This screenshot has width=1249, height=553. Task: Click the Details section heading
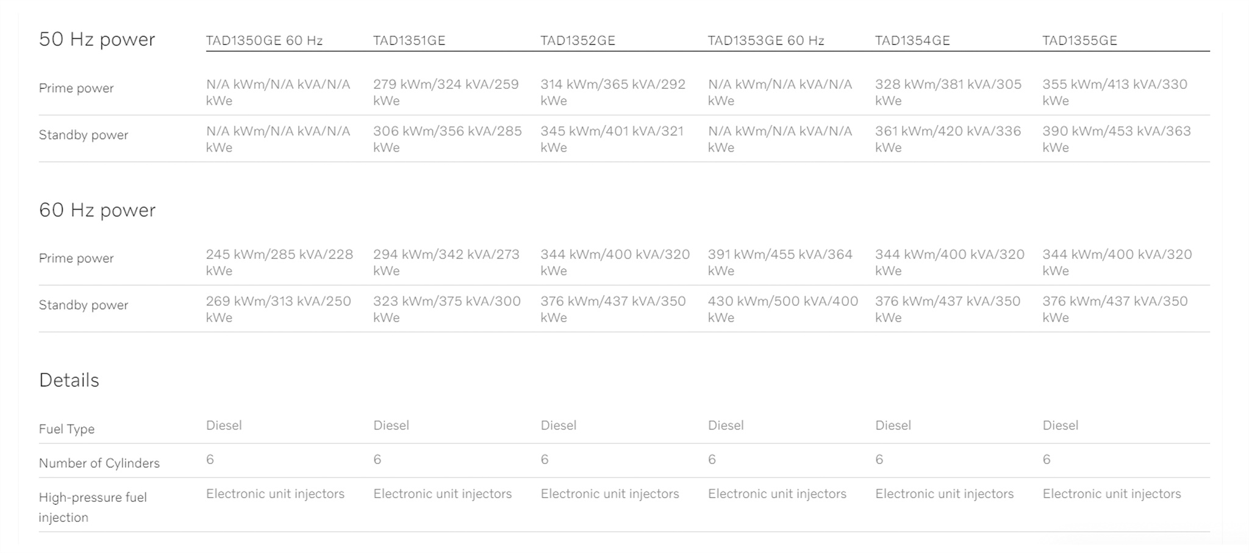coord(69,380)
